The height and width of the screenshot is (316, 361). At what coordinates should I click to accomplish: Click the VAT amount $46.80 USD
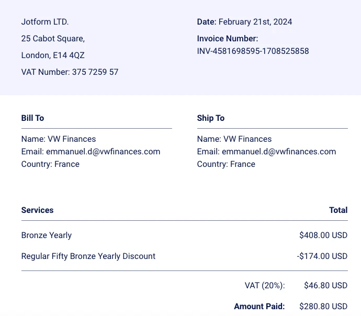coord(325,286)
